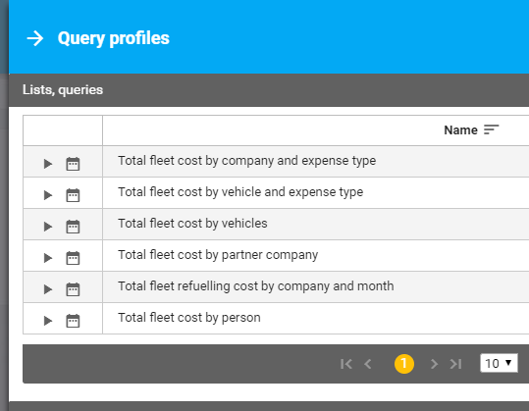The width and height of the screenshot is (529, 411).
Task: Open calendar icon for 'Total fleet cost by person'
Action: pos(73,321)
